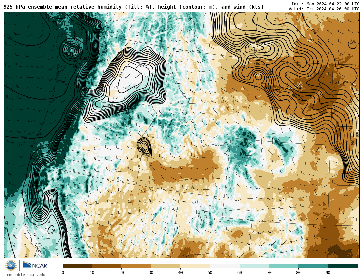The width and height of the screenshot is (363, 279).
Task: Click the 60-70% pale teal colorbar segment
Action: tap(254, 266)
